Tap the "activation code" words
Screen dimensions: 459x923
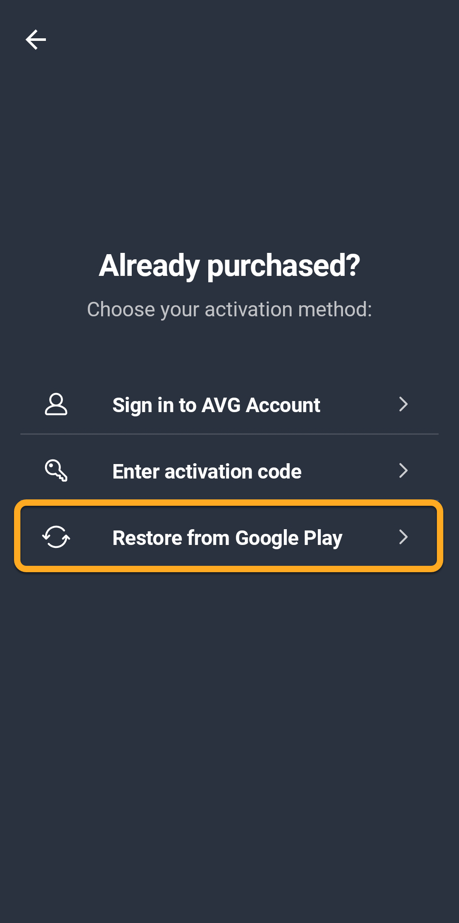point(233,471)
